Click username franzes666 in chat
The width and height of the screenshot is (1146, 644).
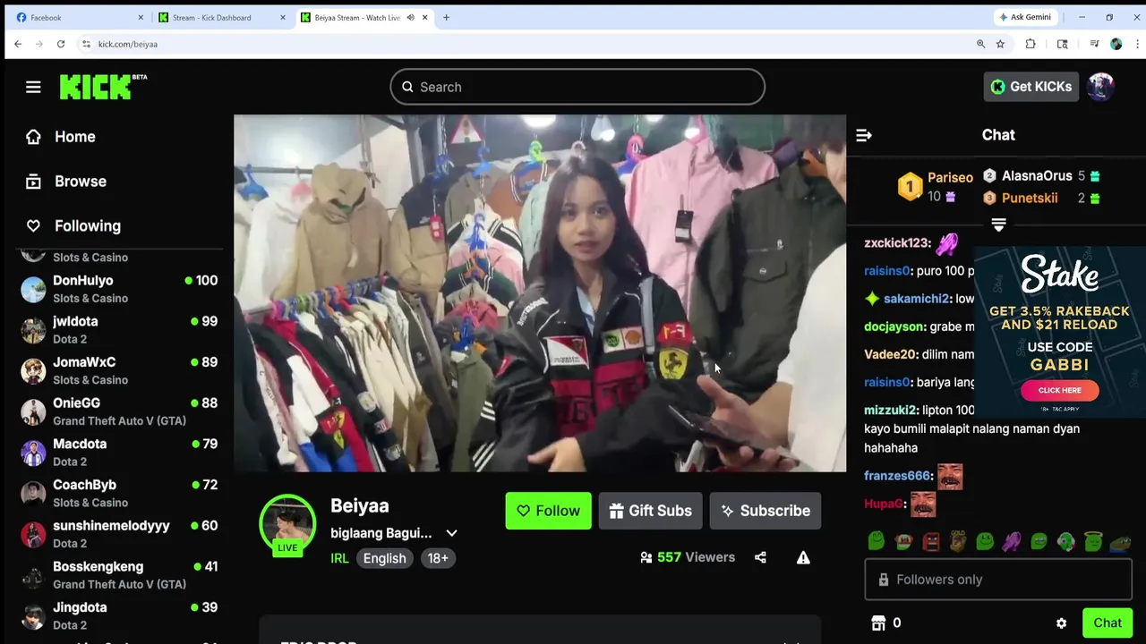coord(898,476)
